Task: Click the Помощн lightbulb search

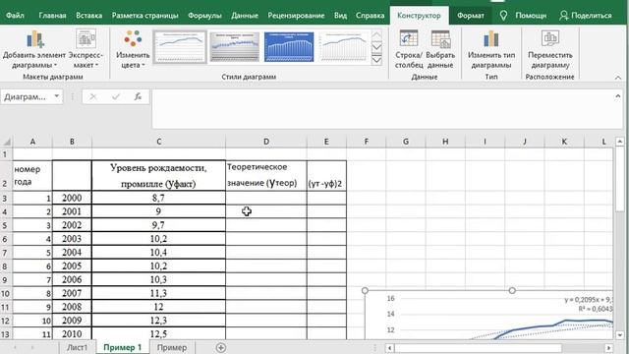Action: (x=523, y=16)
